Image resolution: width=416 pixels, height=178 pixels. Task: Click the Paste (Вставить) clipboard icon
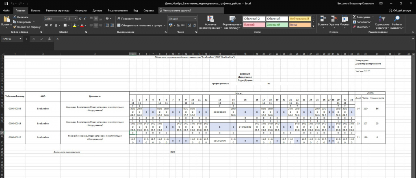click(x=6, y=19)
